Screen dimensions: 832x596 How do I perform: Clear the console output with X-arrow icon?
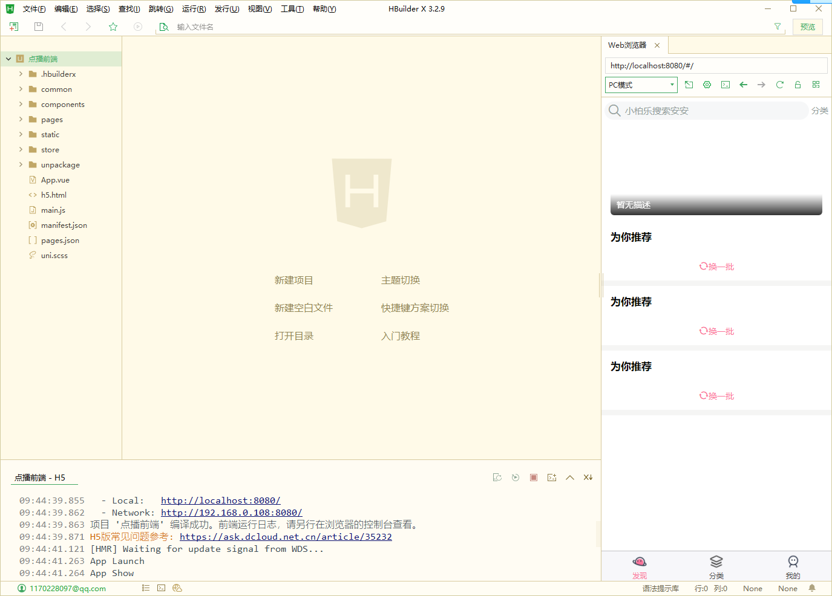588,478
